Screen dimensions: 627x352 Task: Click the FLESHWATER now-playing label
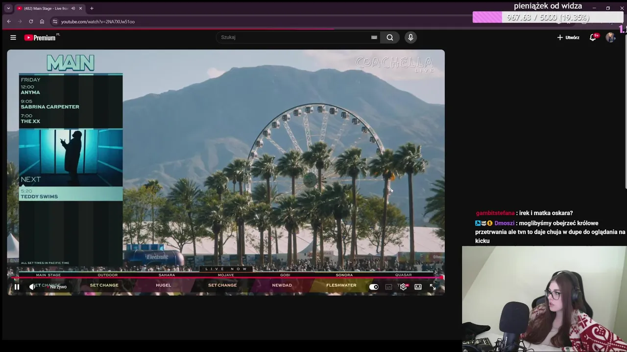[341, 286]
